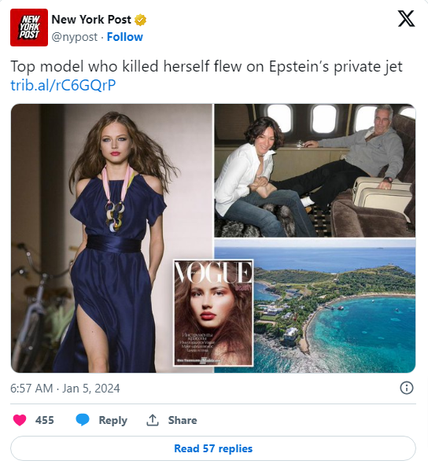
Task: Open the Read 57 replies button
Action: tap(213, 448)
